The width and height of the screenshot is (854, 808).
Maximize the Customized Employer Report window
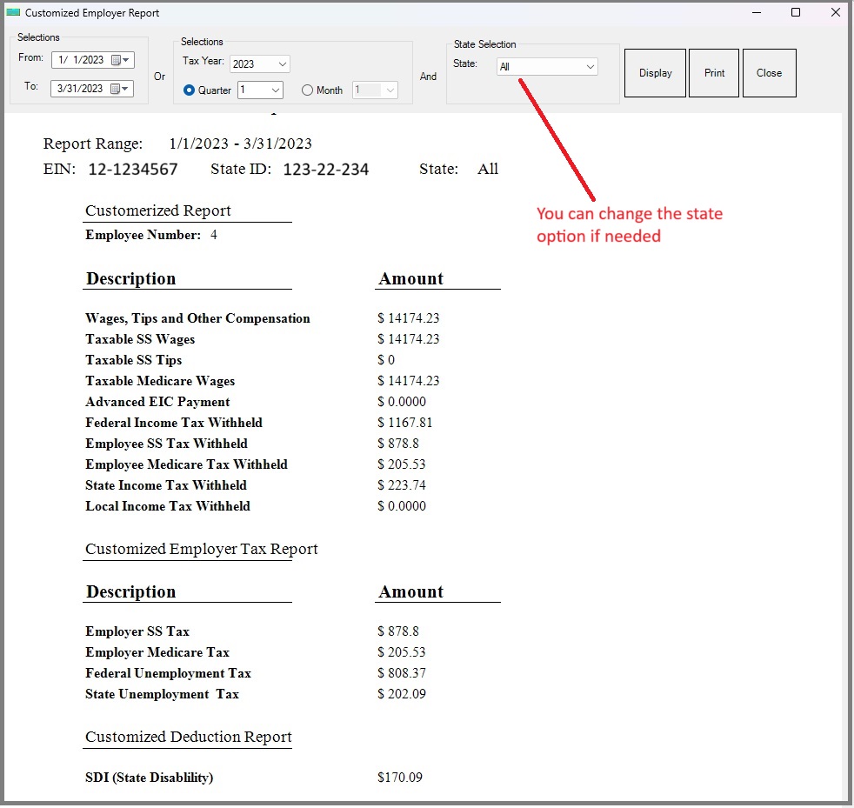pos(796,13)
